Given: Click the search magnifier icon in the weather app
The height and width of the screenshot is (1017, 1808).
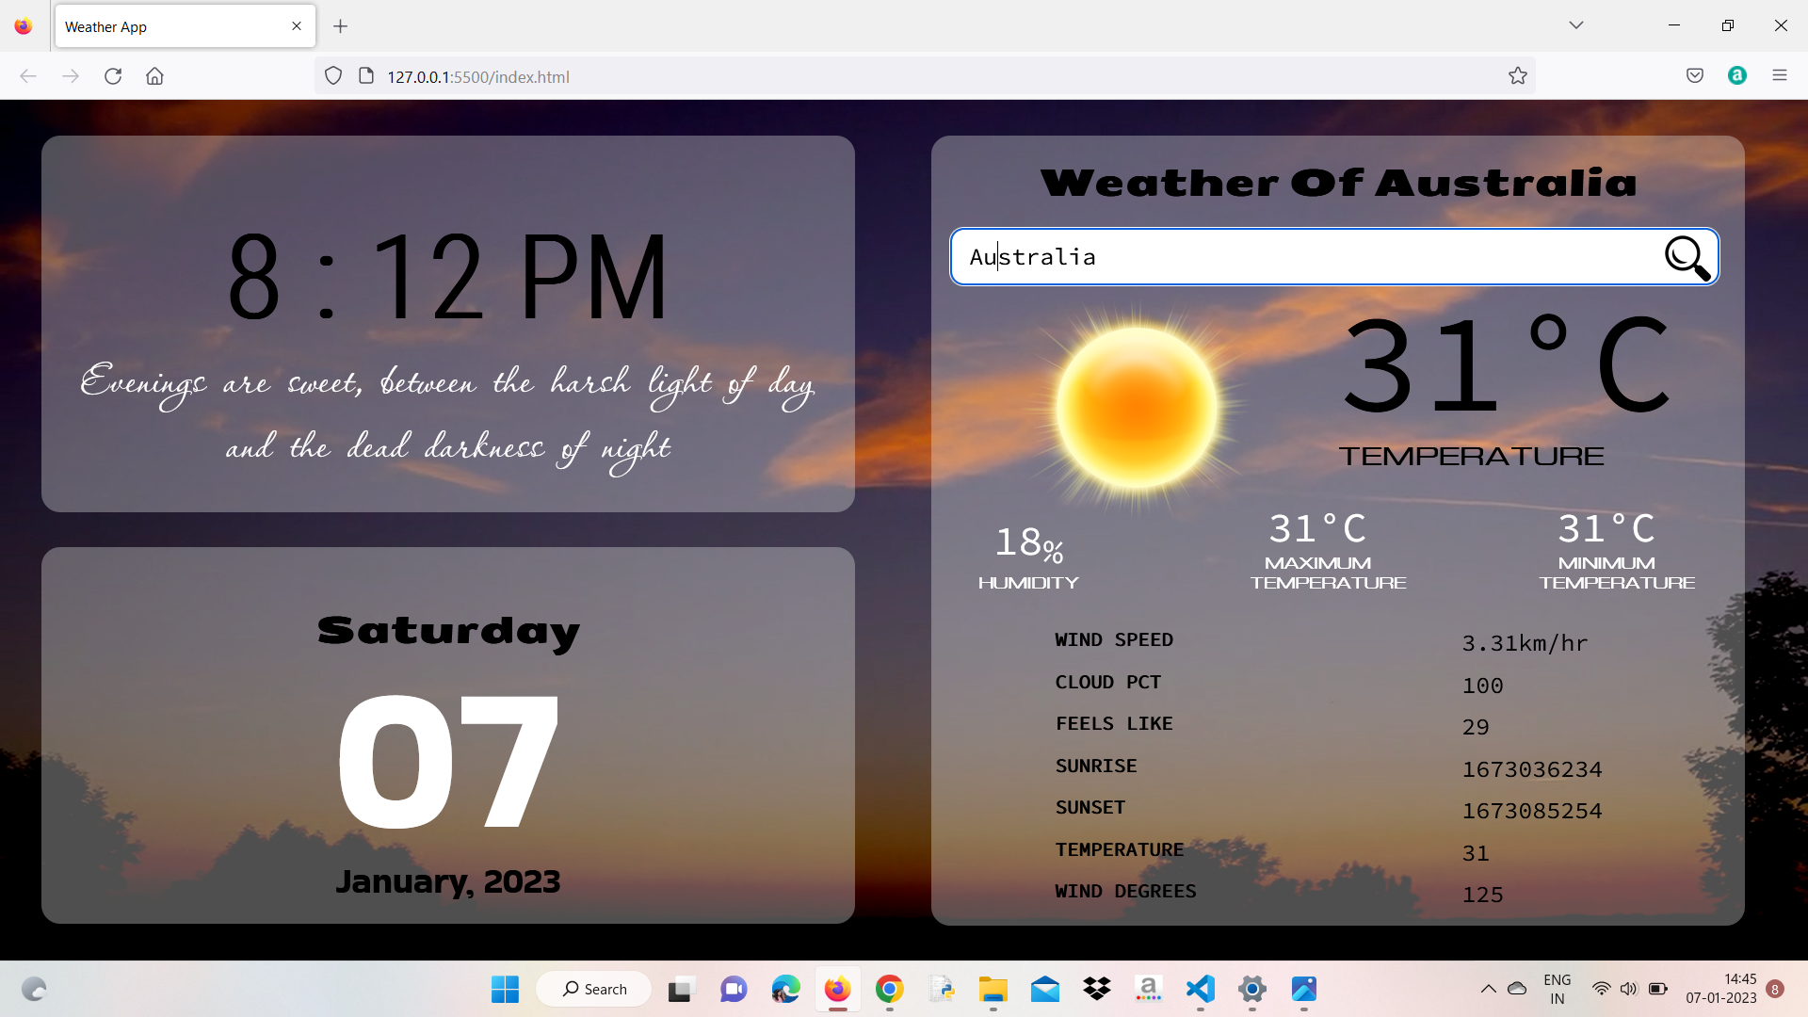Looking at the screenshot, I should tap(1685, 257).
